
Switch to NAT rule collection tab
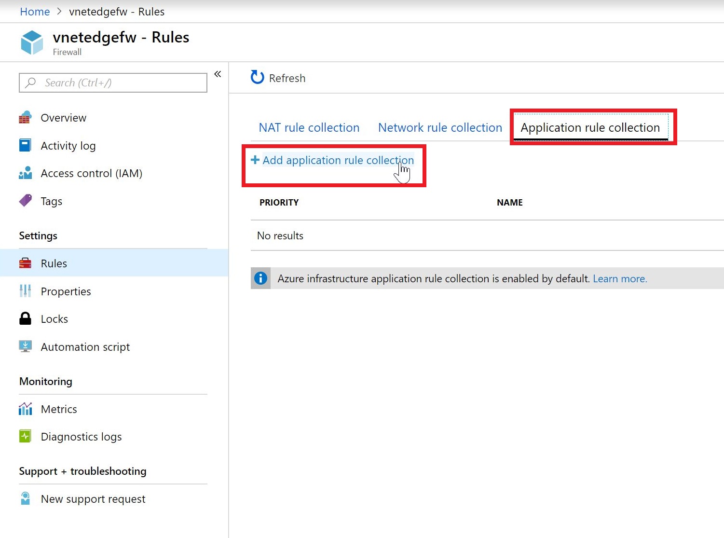[309, 128]
